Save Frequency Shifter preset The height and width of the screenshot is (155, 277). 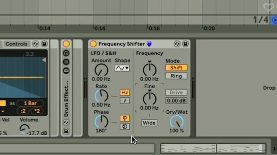[x=185, y=44]
